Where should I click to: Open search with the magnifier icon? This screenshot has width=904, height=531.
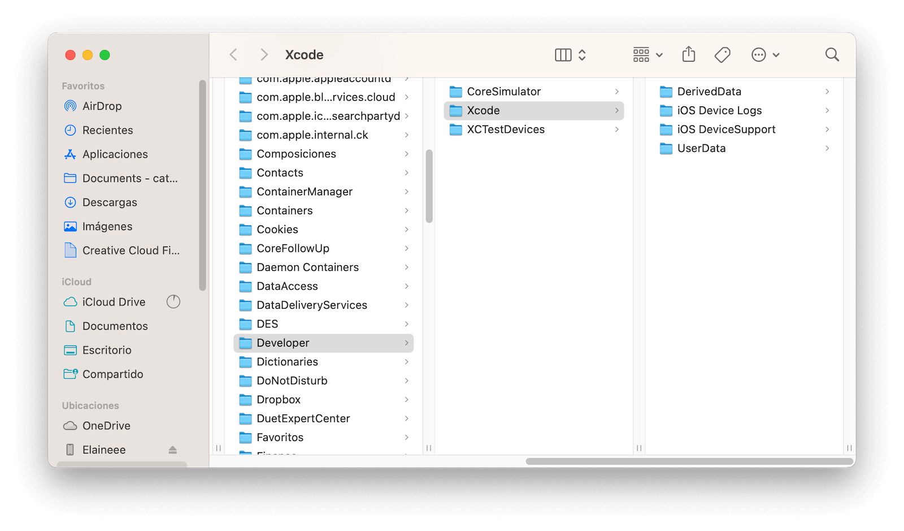pos(832,55)
